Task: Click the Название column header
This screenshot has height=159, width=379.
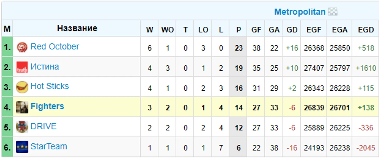Action: click(x=77, y=28)
